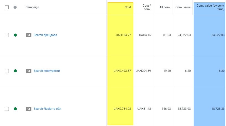Click green status dot for Search-конкуренти
The width and height of the screenshot is (226, 126).
point(15,71)
